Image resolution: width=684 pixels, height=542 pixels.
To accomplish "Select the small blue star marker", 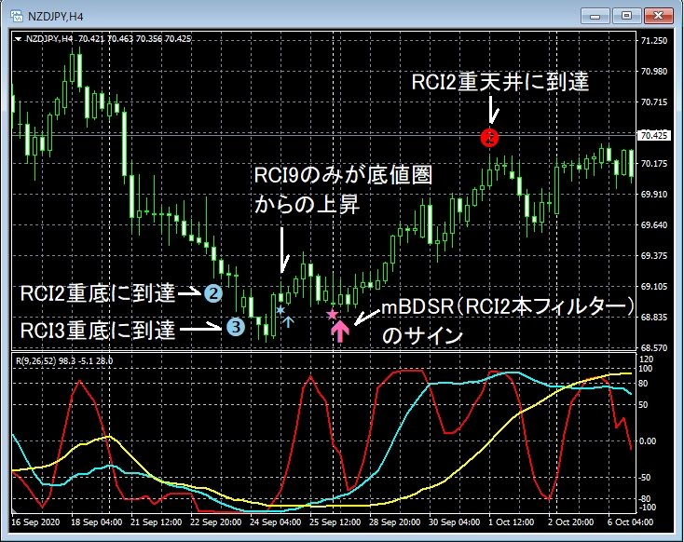I will (280, 308).
